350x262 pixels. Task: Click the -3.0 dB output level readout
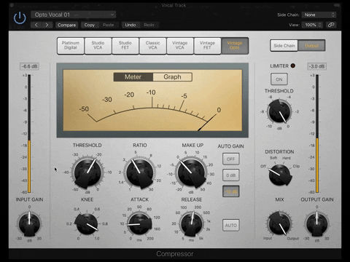[x=316, y=66]
